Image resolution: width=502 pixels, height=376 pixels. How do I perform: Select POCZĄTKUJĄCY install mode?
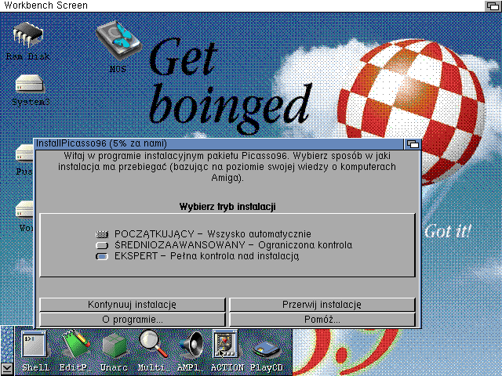tap(102, 234)
